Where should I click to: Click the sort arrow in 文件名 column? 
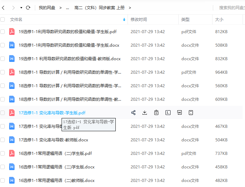pyautogui.click(x=124, y=20)
